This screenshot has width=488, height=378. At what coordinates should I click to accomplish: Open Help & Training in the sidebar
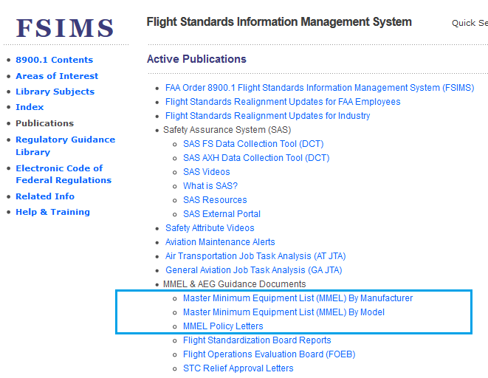(x=52, y=212)
